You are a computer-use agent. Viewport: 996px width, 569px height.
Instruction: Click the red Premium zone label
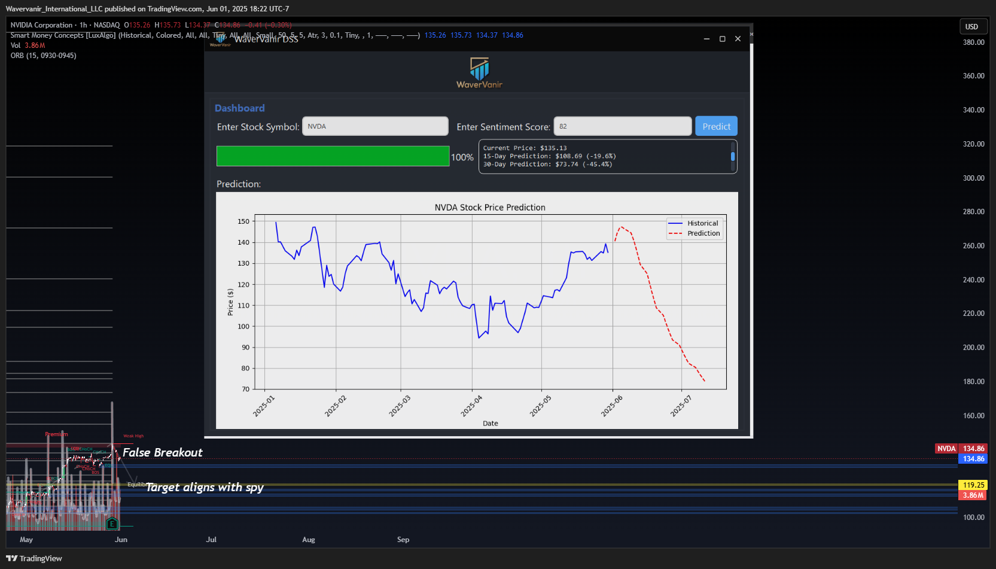click(56, 434)
